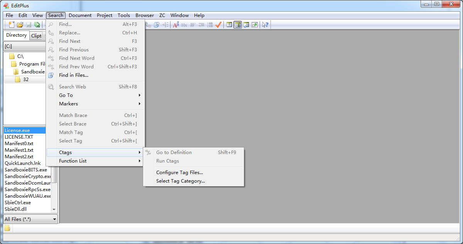The height and width of the screenshot is (244, 463).
Task: Click the orange checkmark spell check icon
Action: 218,25
